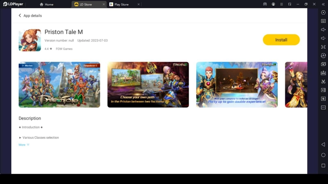Open the account profile icon
This screenshot has width=328, height=184.
point(273,4)
